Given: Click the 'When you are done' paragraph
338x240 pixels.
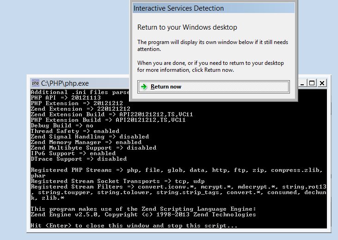Looking at the screenshot, I should 210,67.
